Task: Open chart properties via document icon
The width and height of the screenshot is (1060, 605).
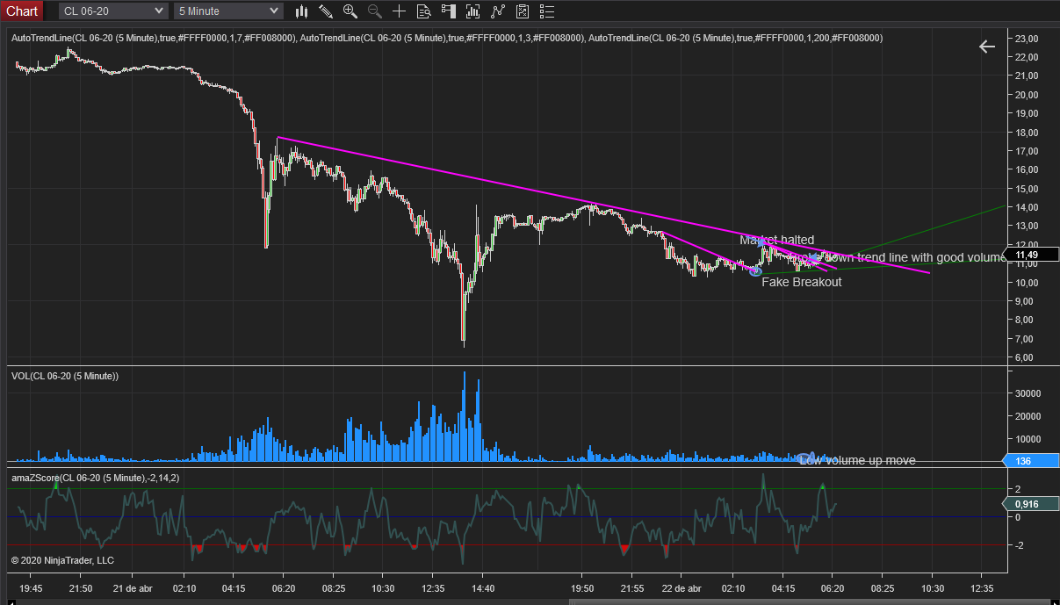Action: pos(424,11)
